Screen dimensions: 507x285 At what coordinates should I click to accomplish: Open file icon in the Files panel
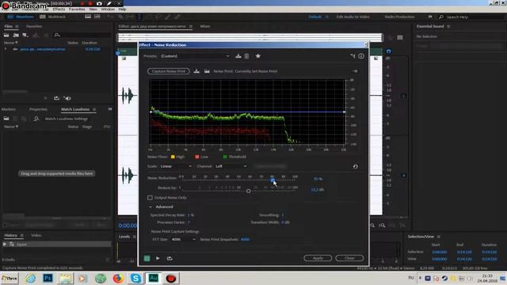(6, 35)
